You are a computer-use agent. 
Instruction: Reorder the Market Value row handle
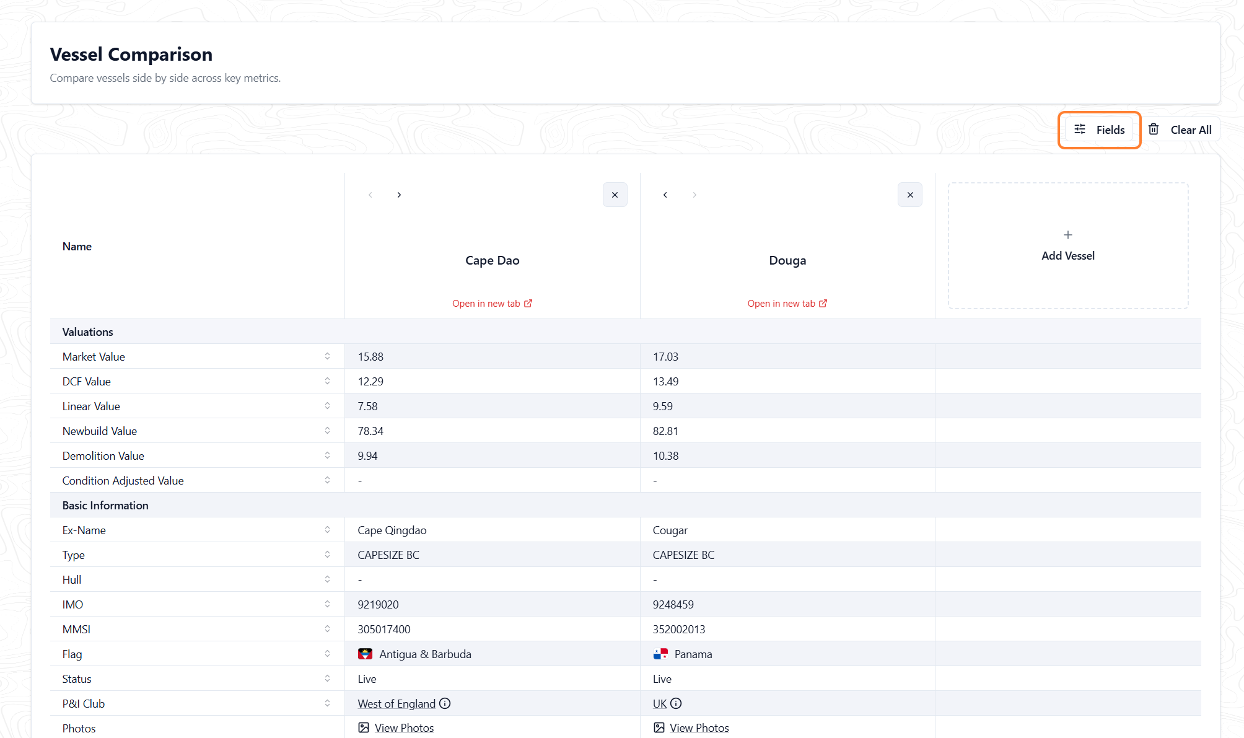point(327,356)
